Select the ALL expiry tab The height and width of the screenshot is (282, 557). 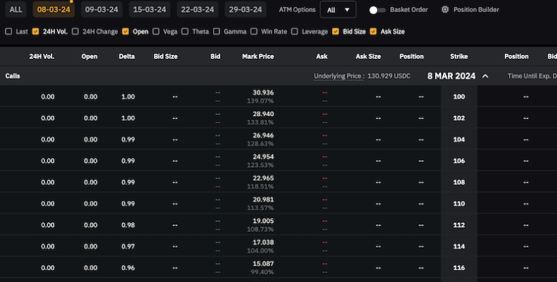tap(16, 10)
